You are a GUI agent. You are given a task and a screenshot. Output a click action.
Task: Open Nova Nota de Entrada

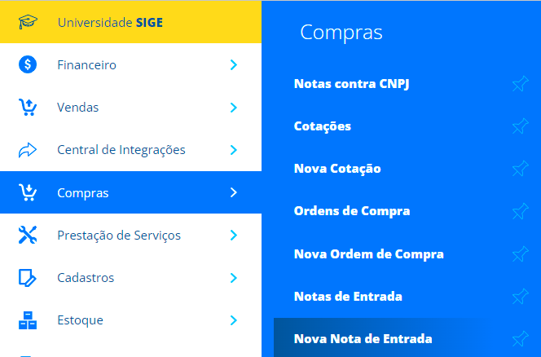click(363, 339)
